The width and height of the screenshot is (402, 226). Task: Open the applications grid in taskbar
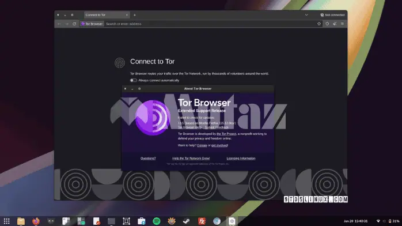pos(7,221)
